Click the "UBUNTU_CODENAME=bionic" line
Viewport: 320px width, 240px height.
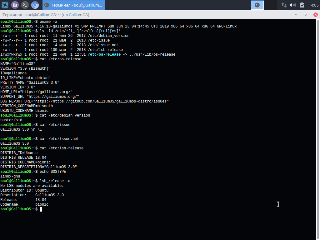24,111
